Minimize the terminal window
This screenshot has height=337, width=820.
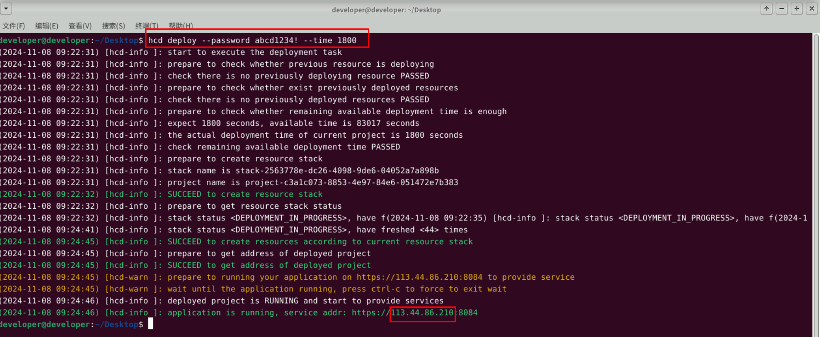(781, 9)
